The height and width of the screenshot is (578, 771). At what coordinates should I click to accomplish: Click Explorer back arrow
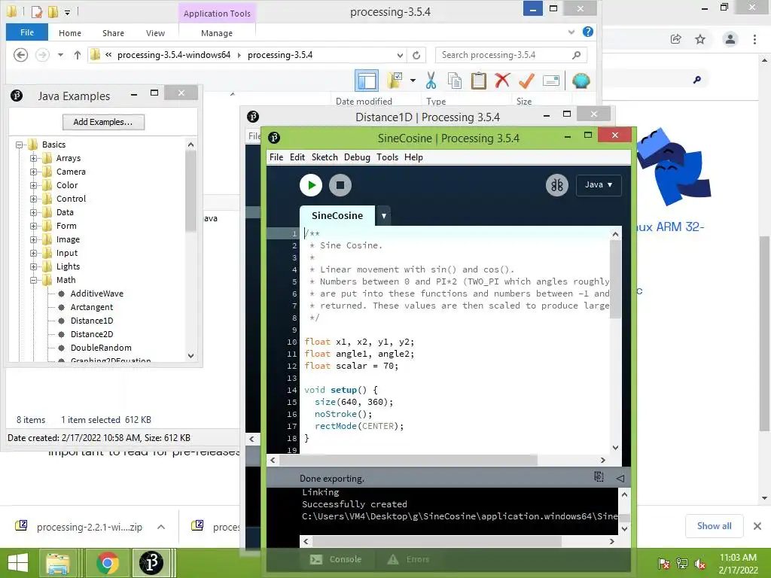coord(20,54)
